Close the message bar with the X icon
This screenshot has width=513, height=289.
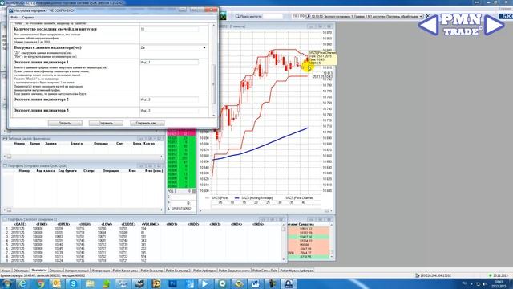tap(427, 16)
